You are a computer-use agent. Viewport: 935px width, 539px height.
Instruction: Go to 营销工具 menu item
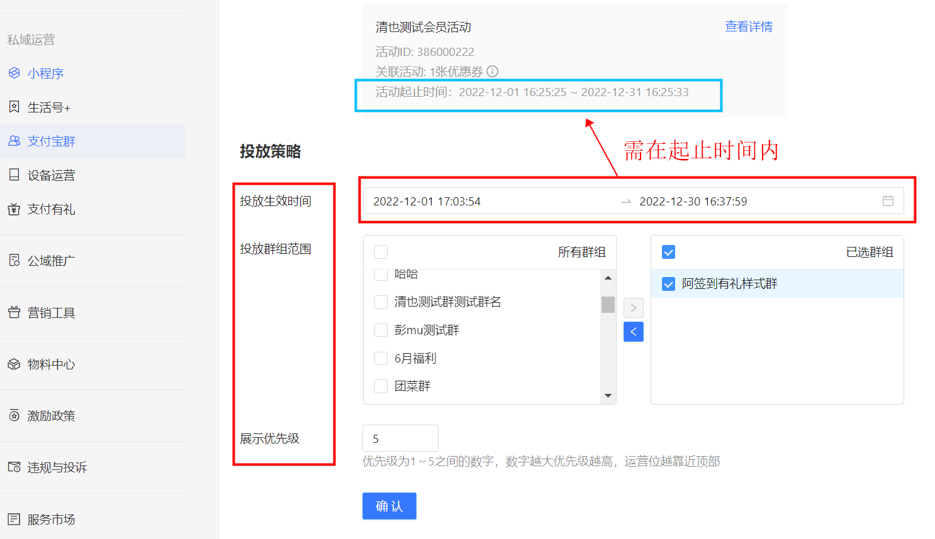click(x=51, y=313)
